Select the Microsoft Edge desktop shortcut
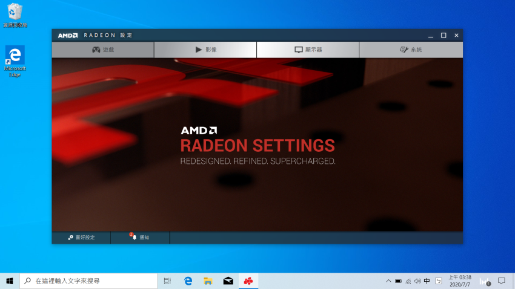 click(15, 61)
